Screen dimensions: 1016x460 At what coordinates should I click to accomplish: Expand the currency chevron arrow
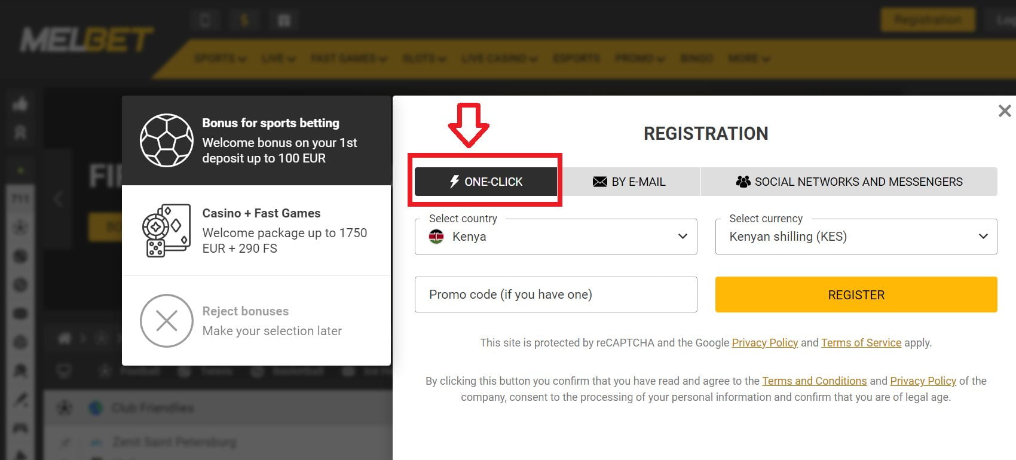click(x=983, y=237)
